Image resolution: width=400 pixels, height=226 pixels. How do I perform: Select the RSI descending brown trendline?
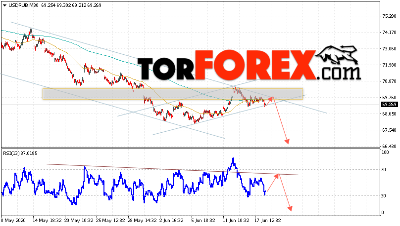172,169
